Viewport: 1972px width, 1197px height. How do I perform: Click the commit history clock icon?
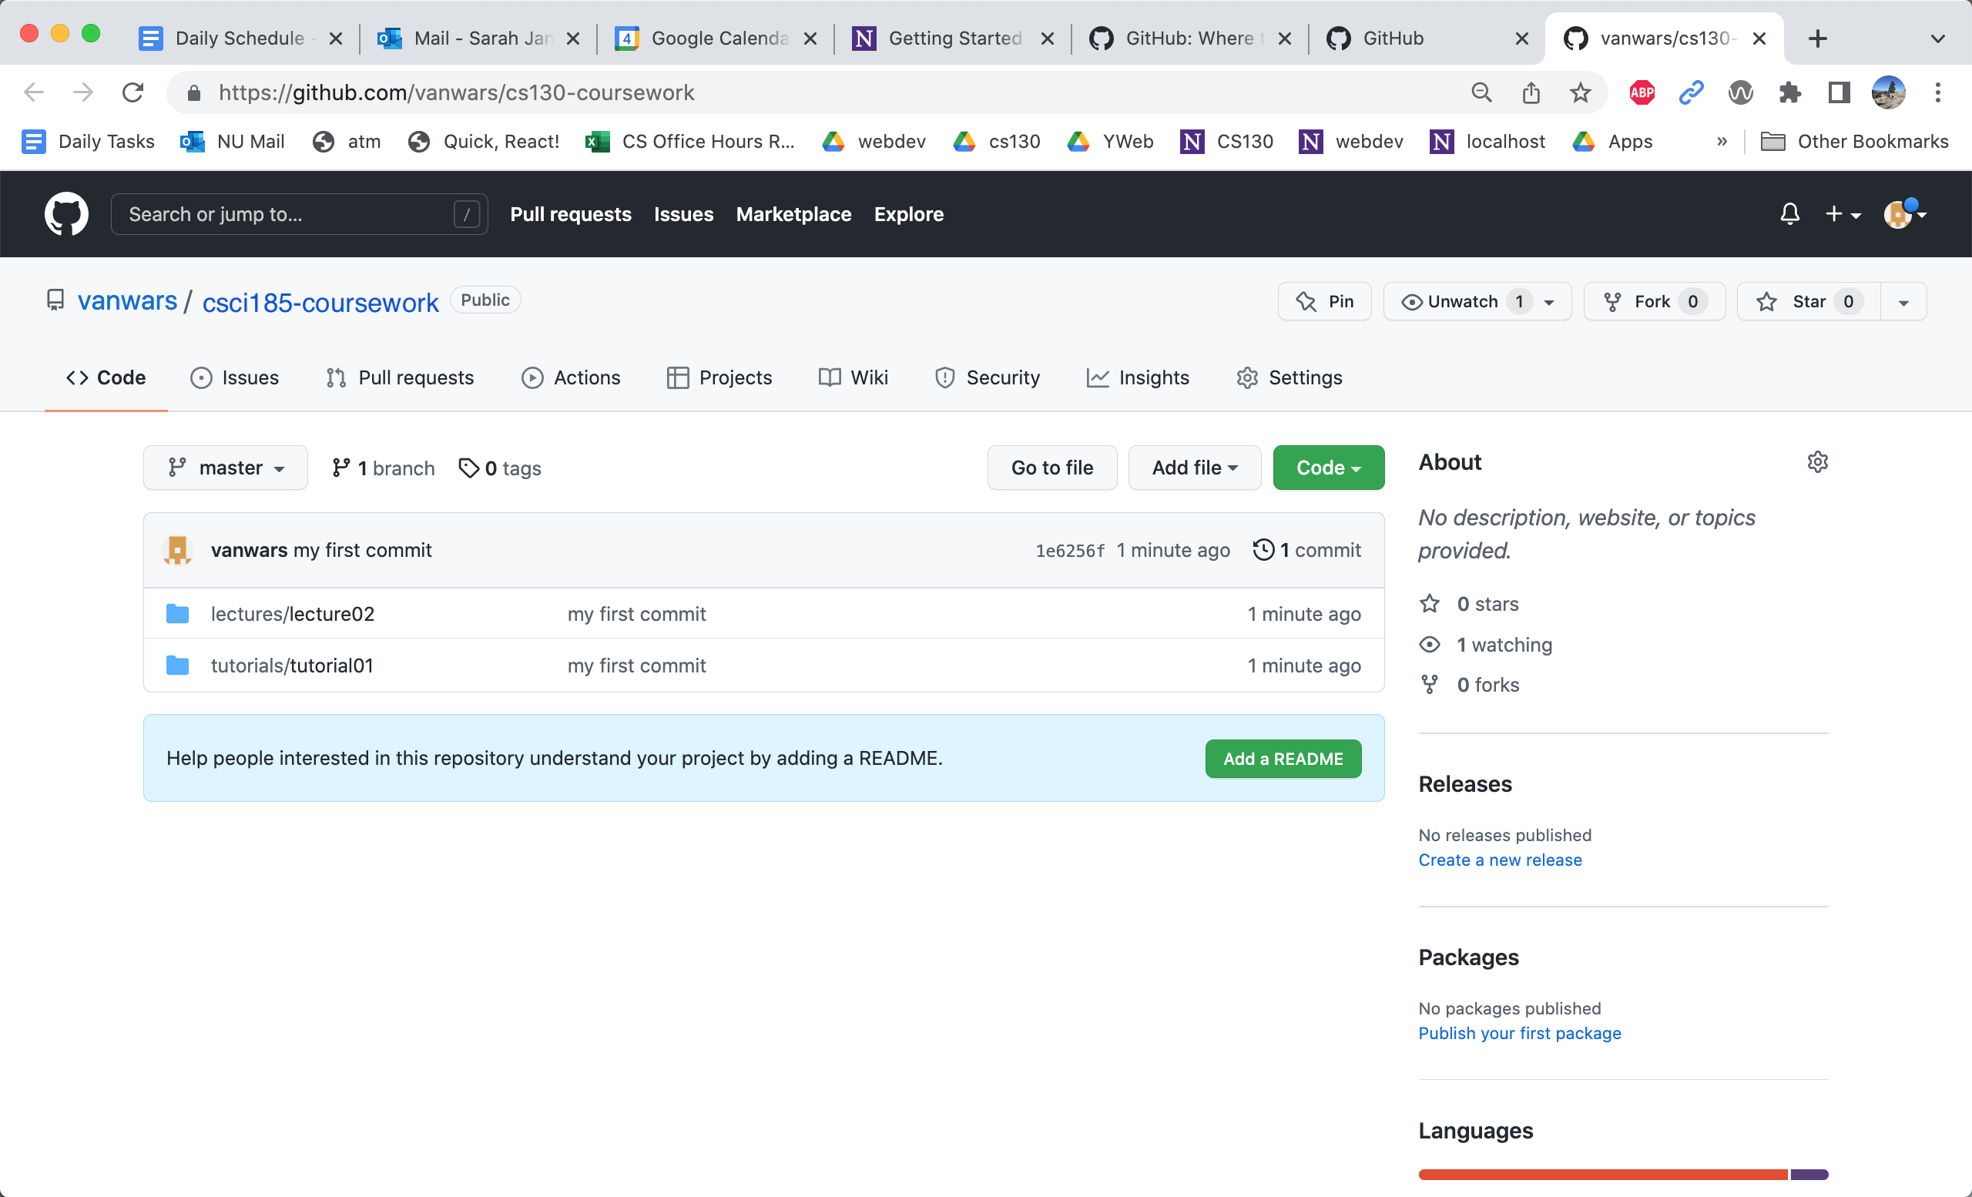[1263, 550]
